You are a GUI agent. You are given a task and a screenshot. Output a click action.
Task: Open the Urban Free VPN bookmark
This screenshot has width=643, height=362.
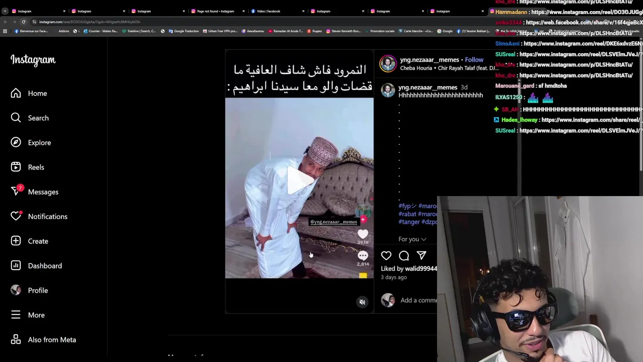(x=220, y=31)
